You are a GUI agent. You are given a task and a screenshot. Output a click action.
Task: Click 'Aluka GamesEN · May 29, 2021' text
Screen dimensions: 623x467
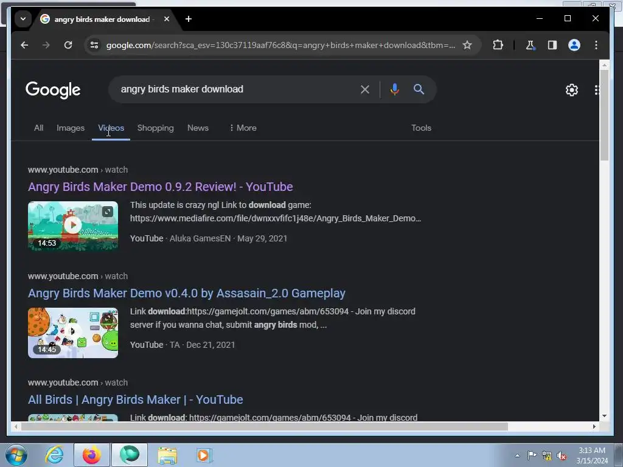[229, 238]
